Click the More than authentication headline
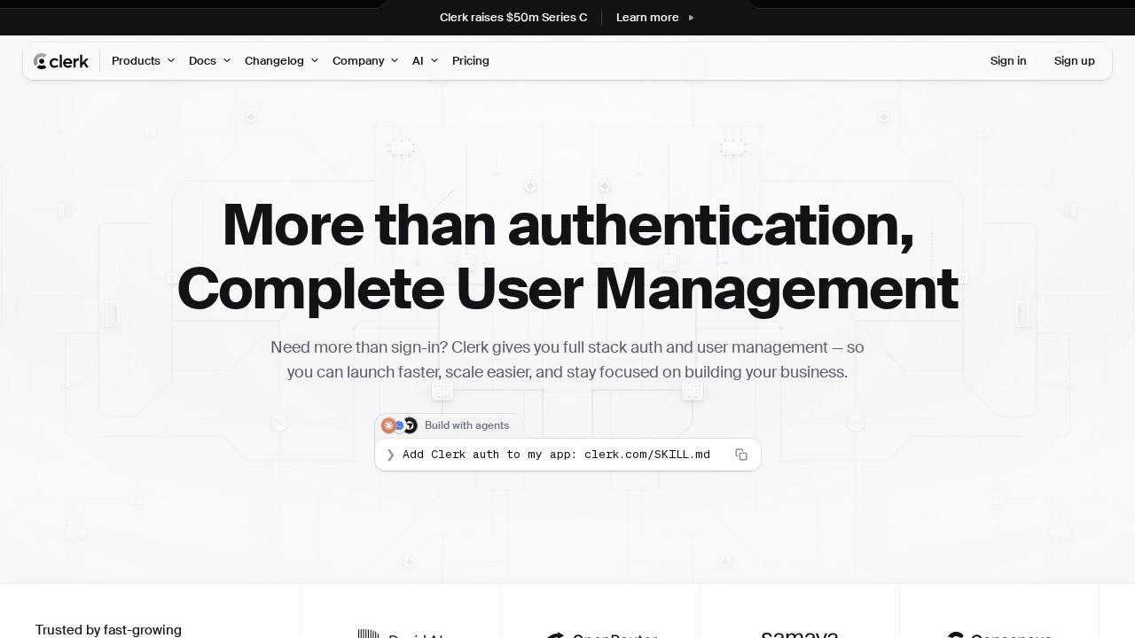The height and width of the screenshot is (638, 1135). (567, 224)
